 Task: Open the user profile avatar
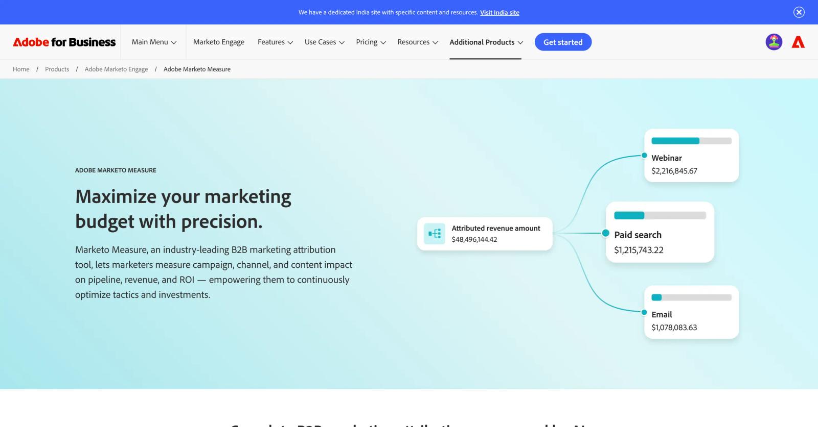pos(774,42)
